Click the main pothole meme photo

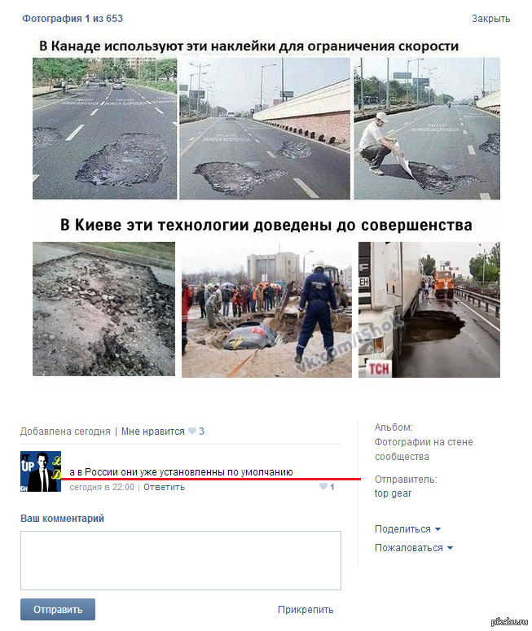tap(266, 208)
